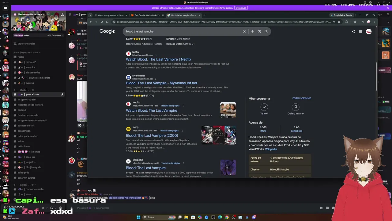Open Google Lens image search
Image resolution: width=392 pixels, height=221 pixels.
259,31
